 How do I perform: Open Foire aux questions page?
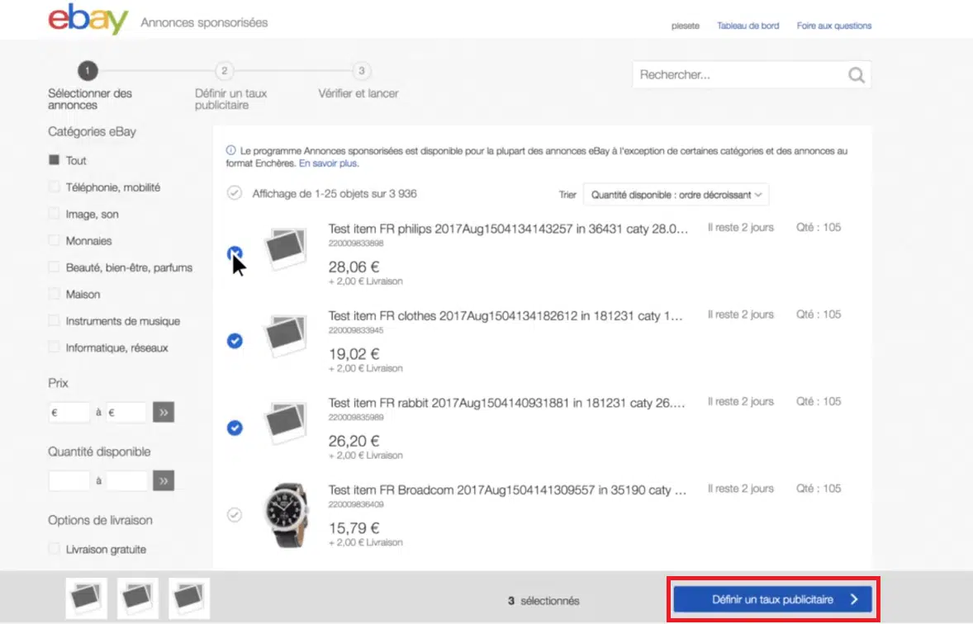pyautogui.click(x=833, y=26)
